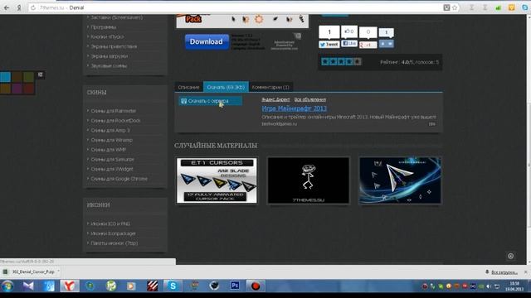
Task: Click the browser back arrow
Action: pyautogui.click(x=7, y=7)
